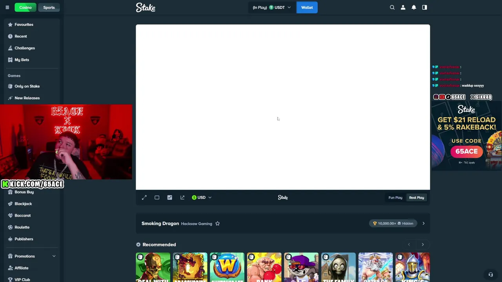Open the knight King's game thumbnail
502x282 pixels.
[413, 267]
